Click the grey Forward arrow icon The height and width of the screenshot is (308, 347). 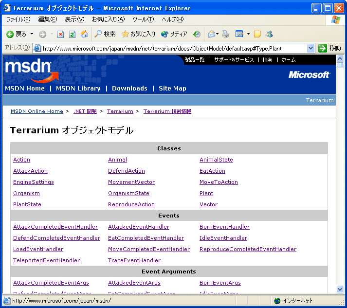[x=42, y=34]
